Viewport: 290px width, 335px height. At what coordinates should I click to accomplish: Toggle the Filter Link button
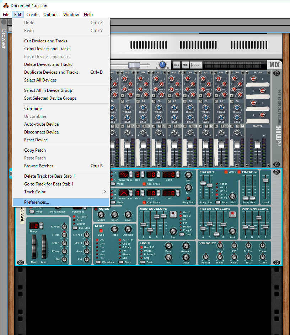click(x=226, y=172)
